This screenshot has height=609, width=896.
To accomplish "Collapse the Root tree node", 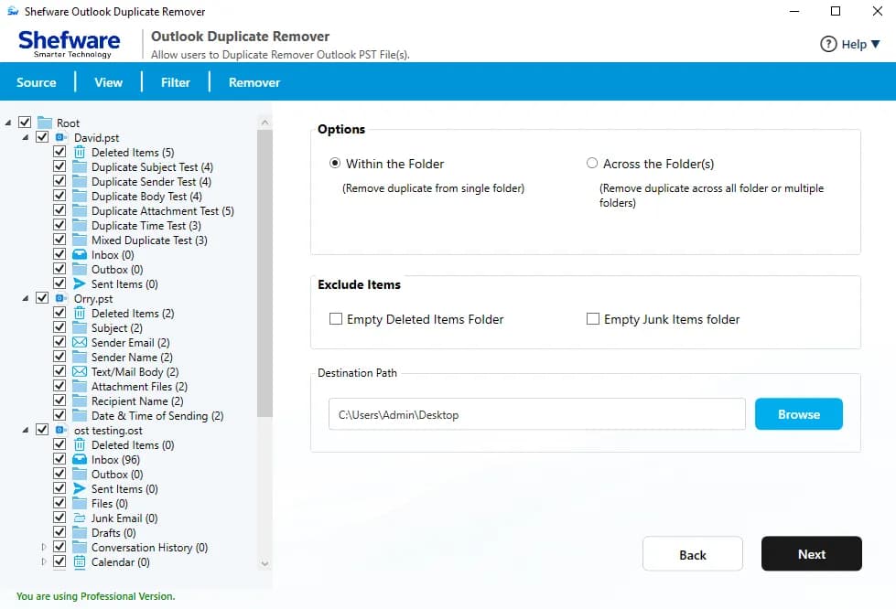I will coord(8,123).
